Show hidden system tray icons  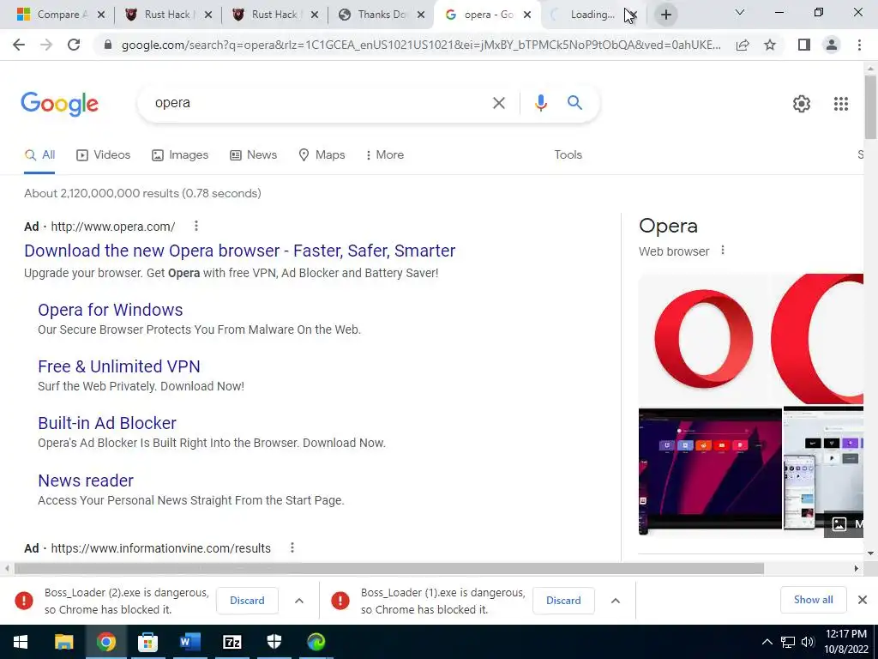click(767, 642)
